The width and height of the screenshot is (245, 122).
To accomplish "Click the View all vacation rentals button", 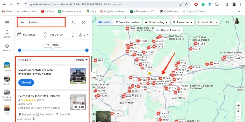I will click(26, 82).
